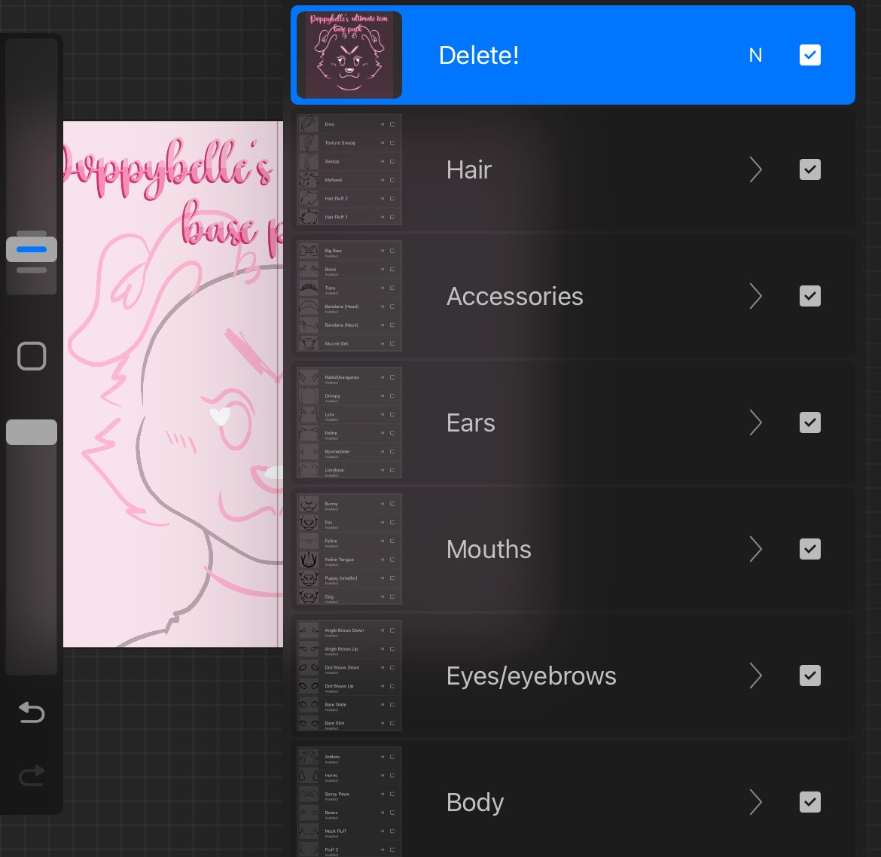Expand the Eyes/eyebrows group chevron
Viewport: 881px width, 857px height.
tap(756, 676)
